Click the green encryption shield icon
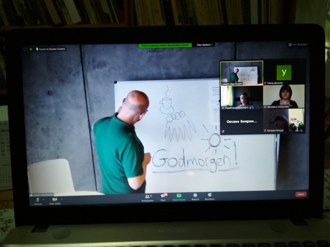 31,49
